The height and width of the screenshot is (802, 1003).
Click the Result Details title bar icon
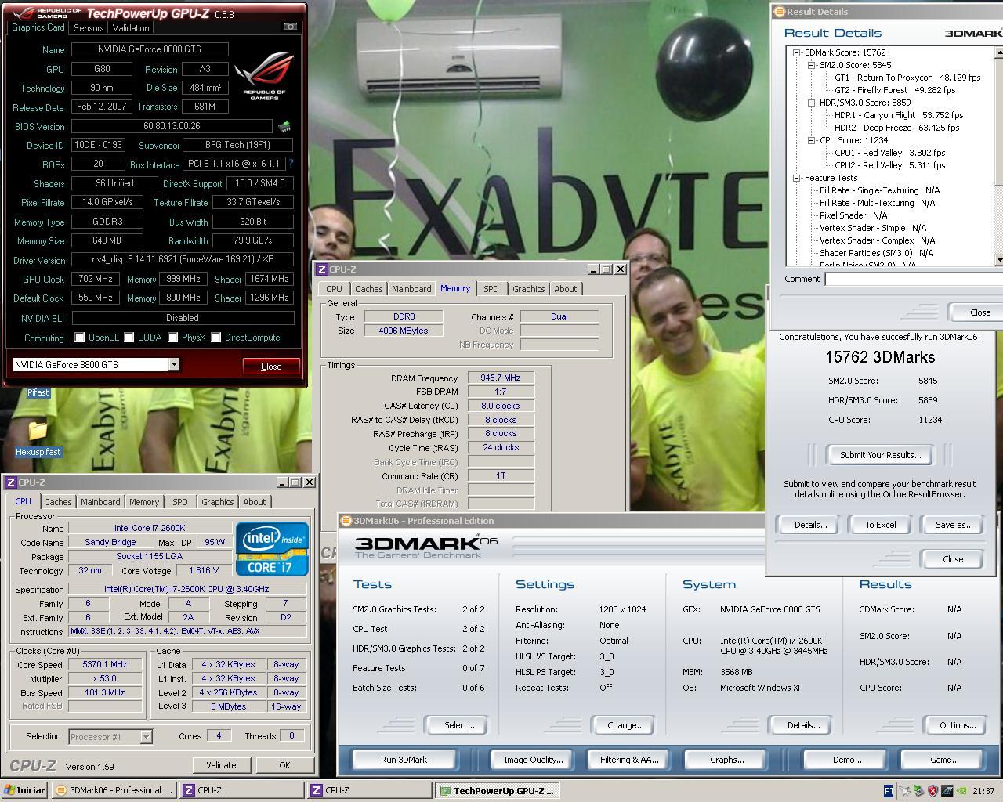click(779, 12)
